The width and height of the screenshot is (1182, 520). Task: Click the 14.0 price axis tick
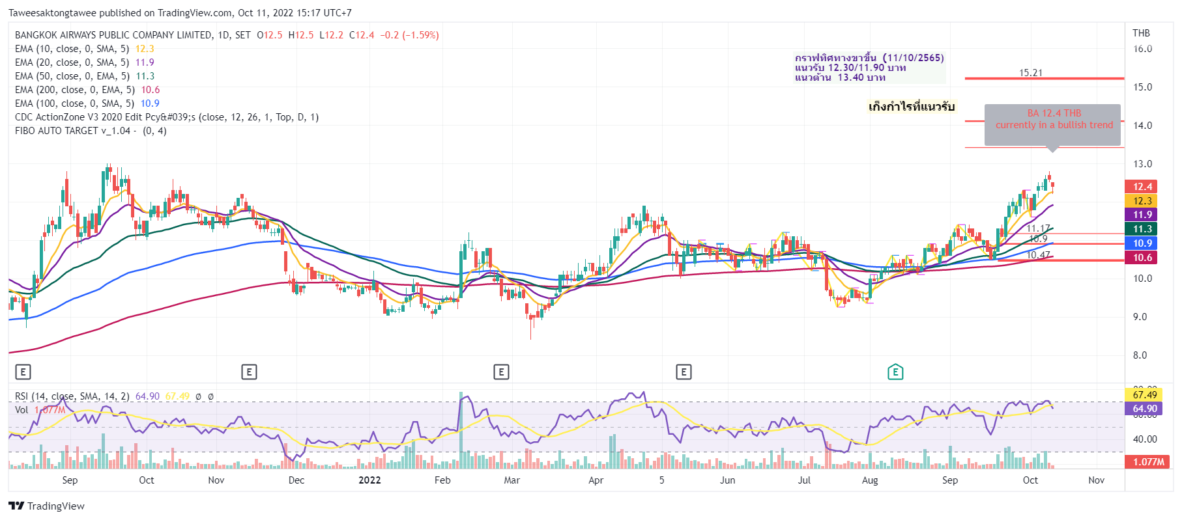click(1142, 126)
